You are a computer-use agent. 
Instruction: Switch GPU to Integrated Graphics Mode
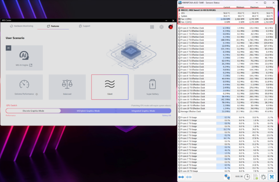(143, 111)
